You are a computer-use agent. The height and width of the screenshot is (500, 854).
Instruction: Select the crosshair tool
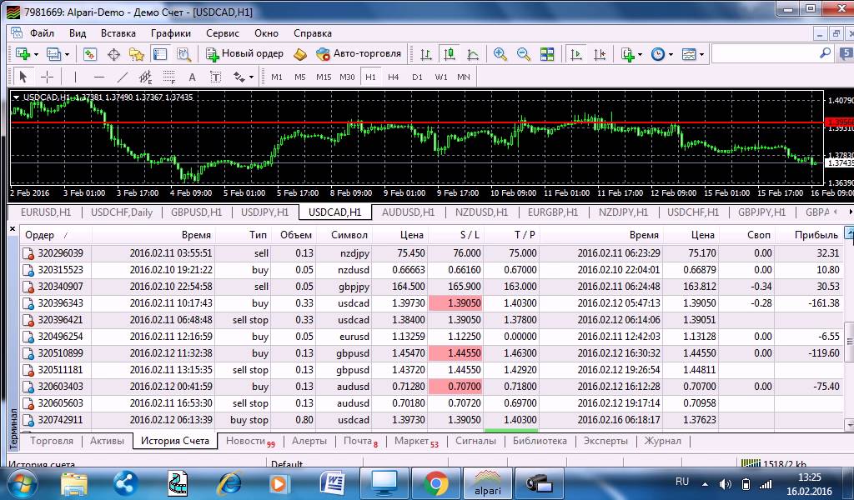tap(48, 77)
